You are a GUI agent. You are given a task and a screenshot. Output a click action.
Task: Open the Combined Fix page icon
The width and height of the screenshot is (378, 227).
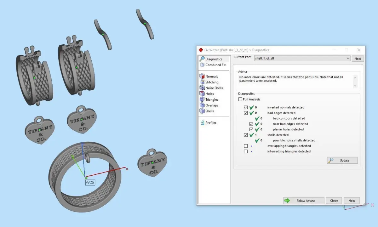(202, 65)
